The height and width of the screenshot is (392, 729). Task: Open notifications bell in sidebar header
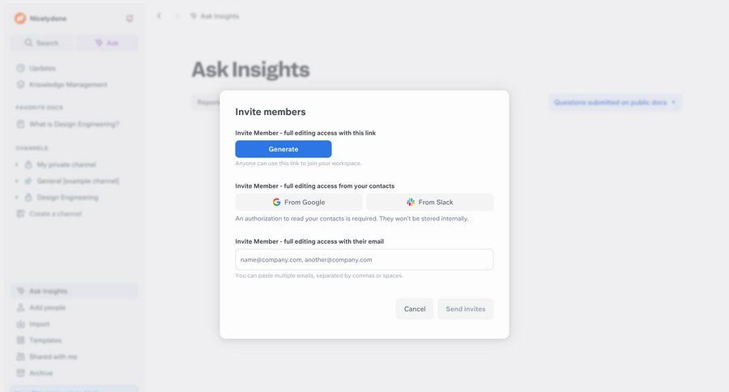[x=130, y=18]
